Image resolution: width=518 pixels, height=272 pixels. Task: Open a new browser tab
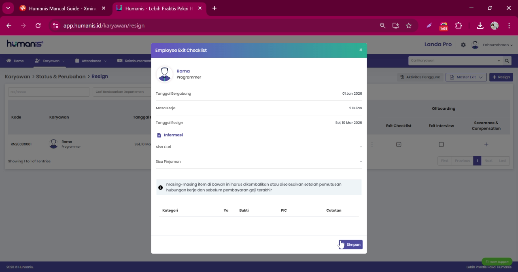point(214,8)
